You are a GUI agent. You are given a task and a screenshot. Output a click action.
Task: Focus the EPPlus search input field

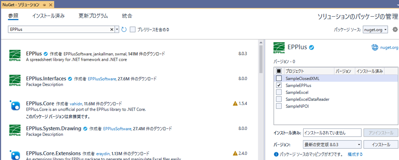pyautogui.click(x=59, y=30)
